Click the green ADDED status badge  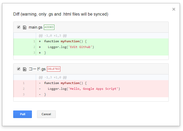pyautogui.click(x=49, y=27)
